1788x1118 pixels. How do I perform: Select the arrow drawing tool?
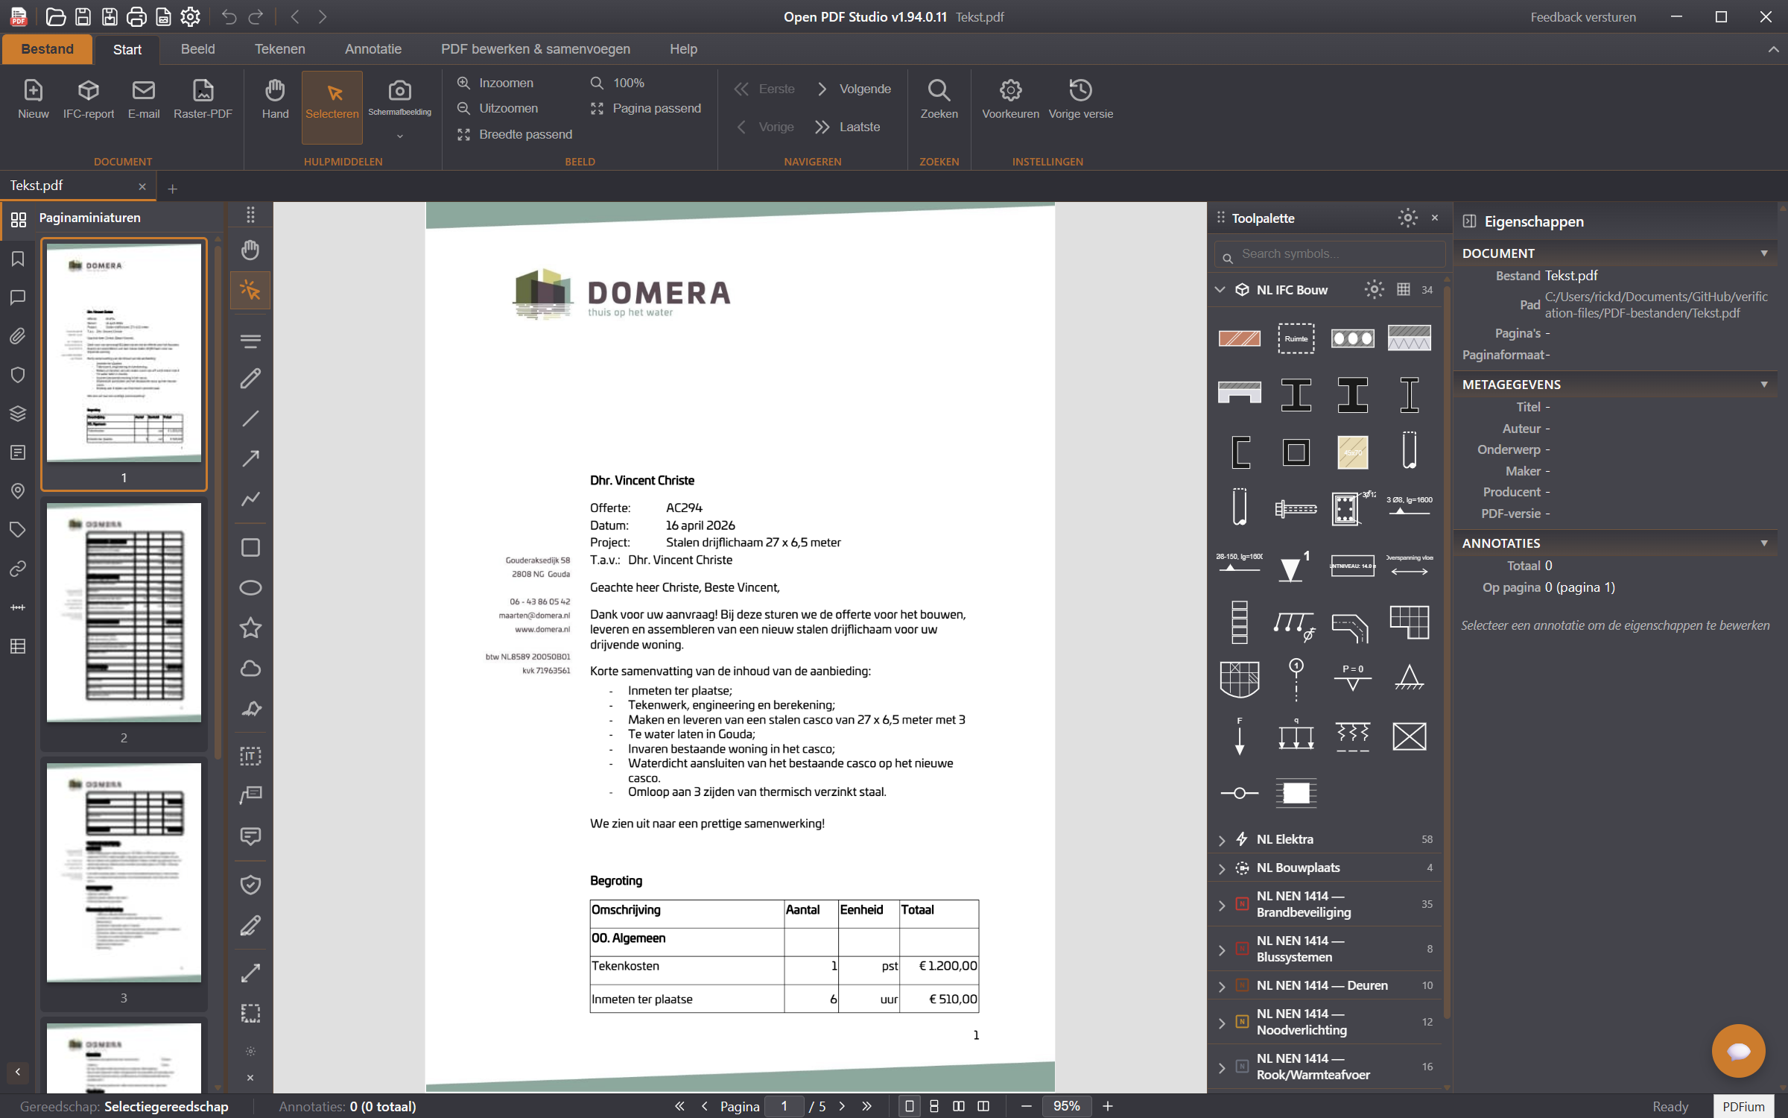[250, 458]
